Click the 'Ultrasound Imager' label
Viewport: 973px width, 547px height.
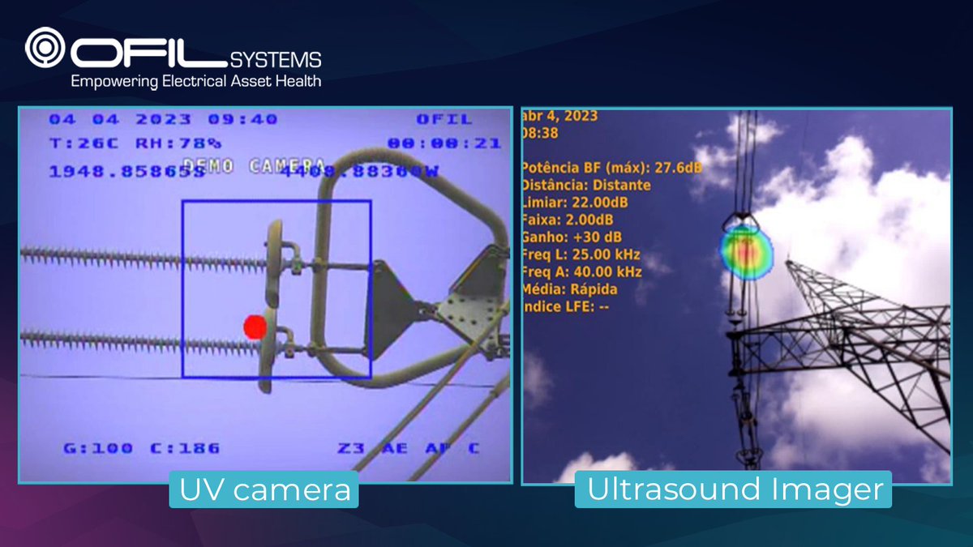point(733,489)
